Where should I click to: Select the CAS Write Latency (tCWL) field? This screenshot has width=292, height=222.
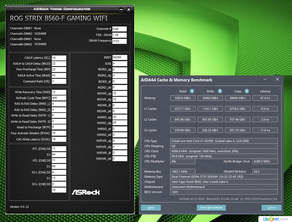[x=59, y=139]
